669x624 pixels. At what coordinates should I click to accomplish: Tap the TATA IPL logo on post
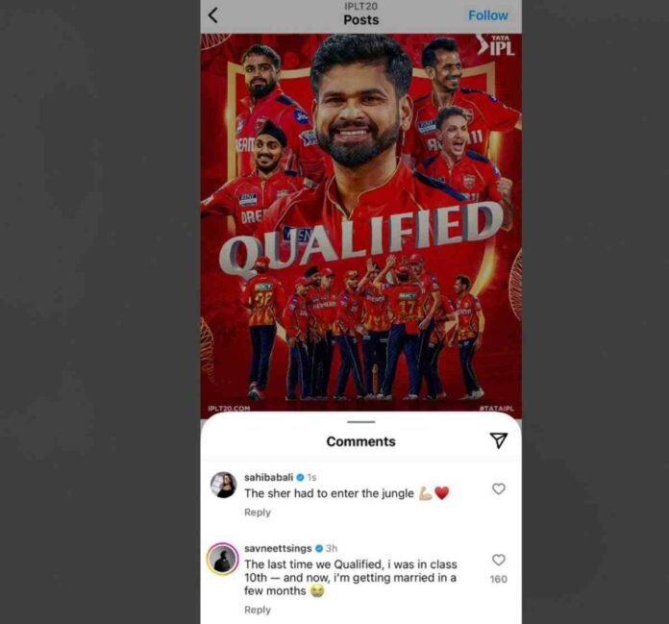pyautogui.click(x=496, y=44)
